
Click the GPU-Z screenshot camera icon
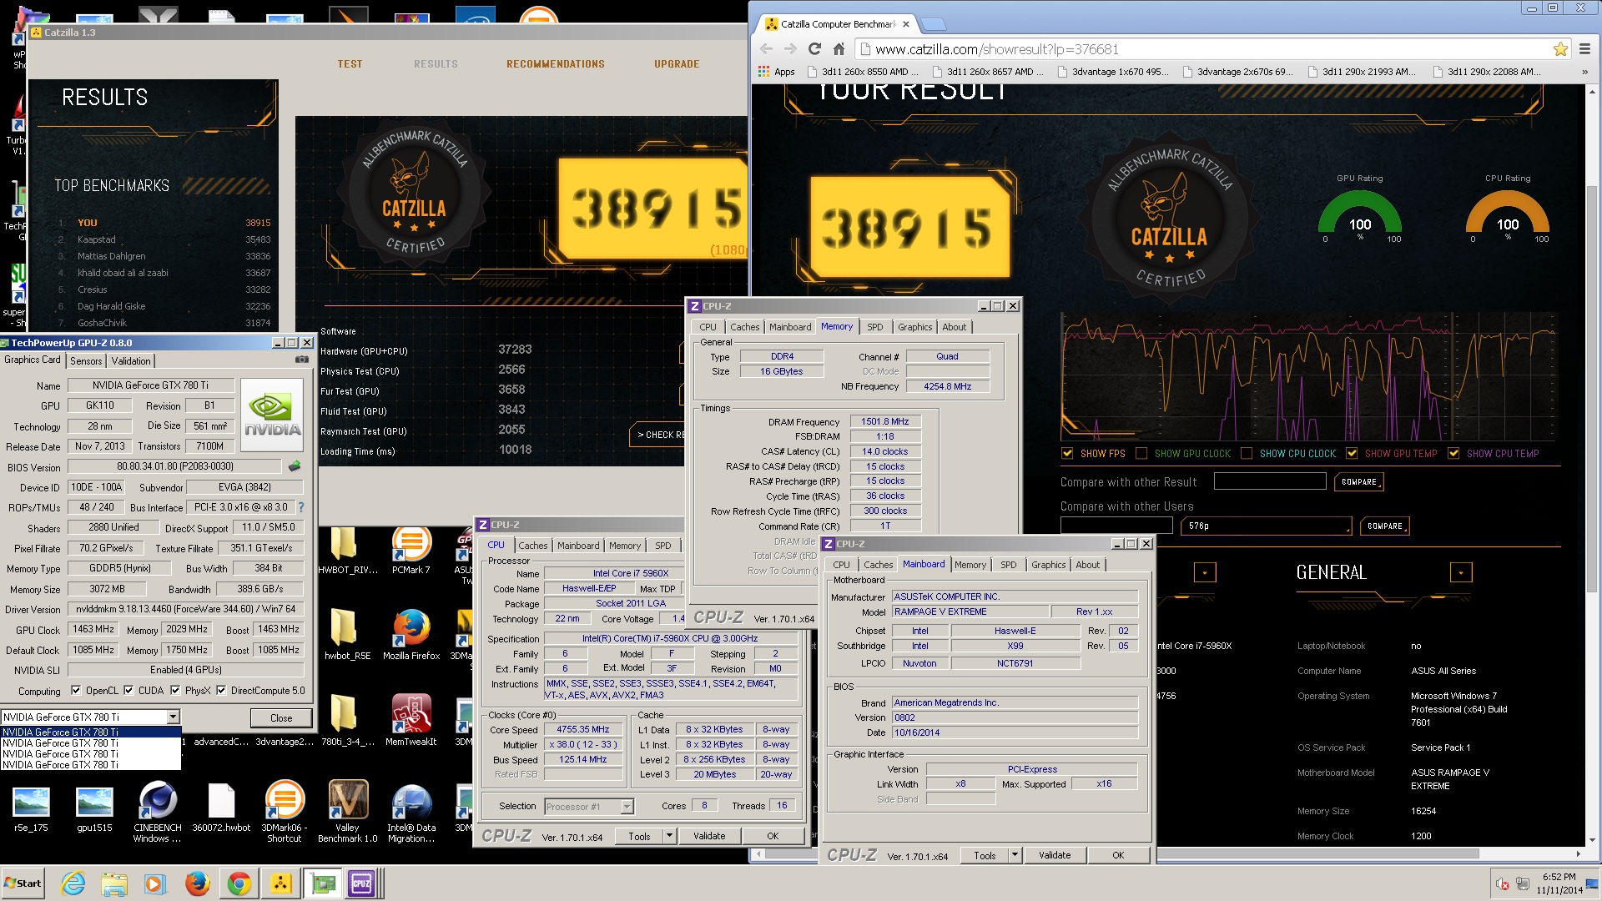pos(301,360)
